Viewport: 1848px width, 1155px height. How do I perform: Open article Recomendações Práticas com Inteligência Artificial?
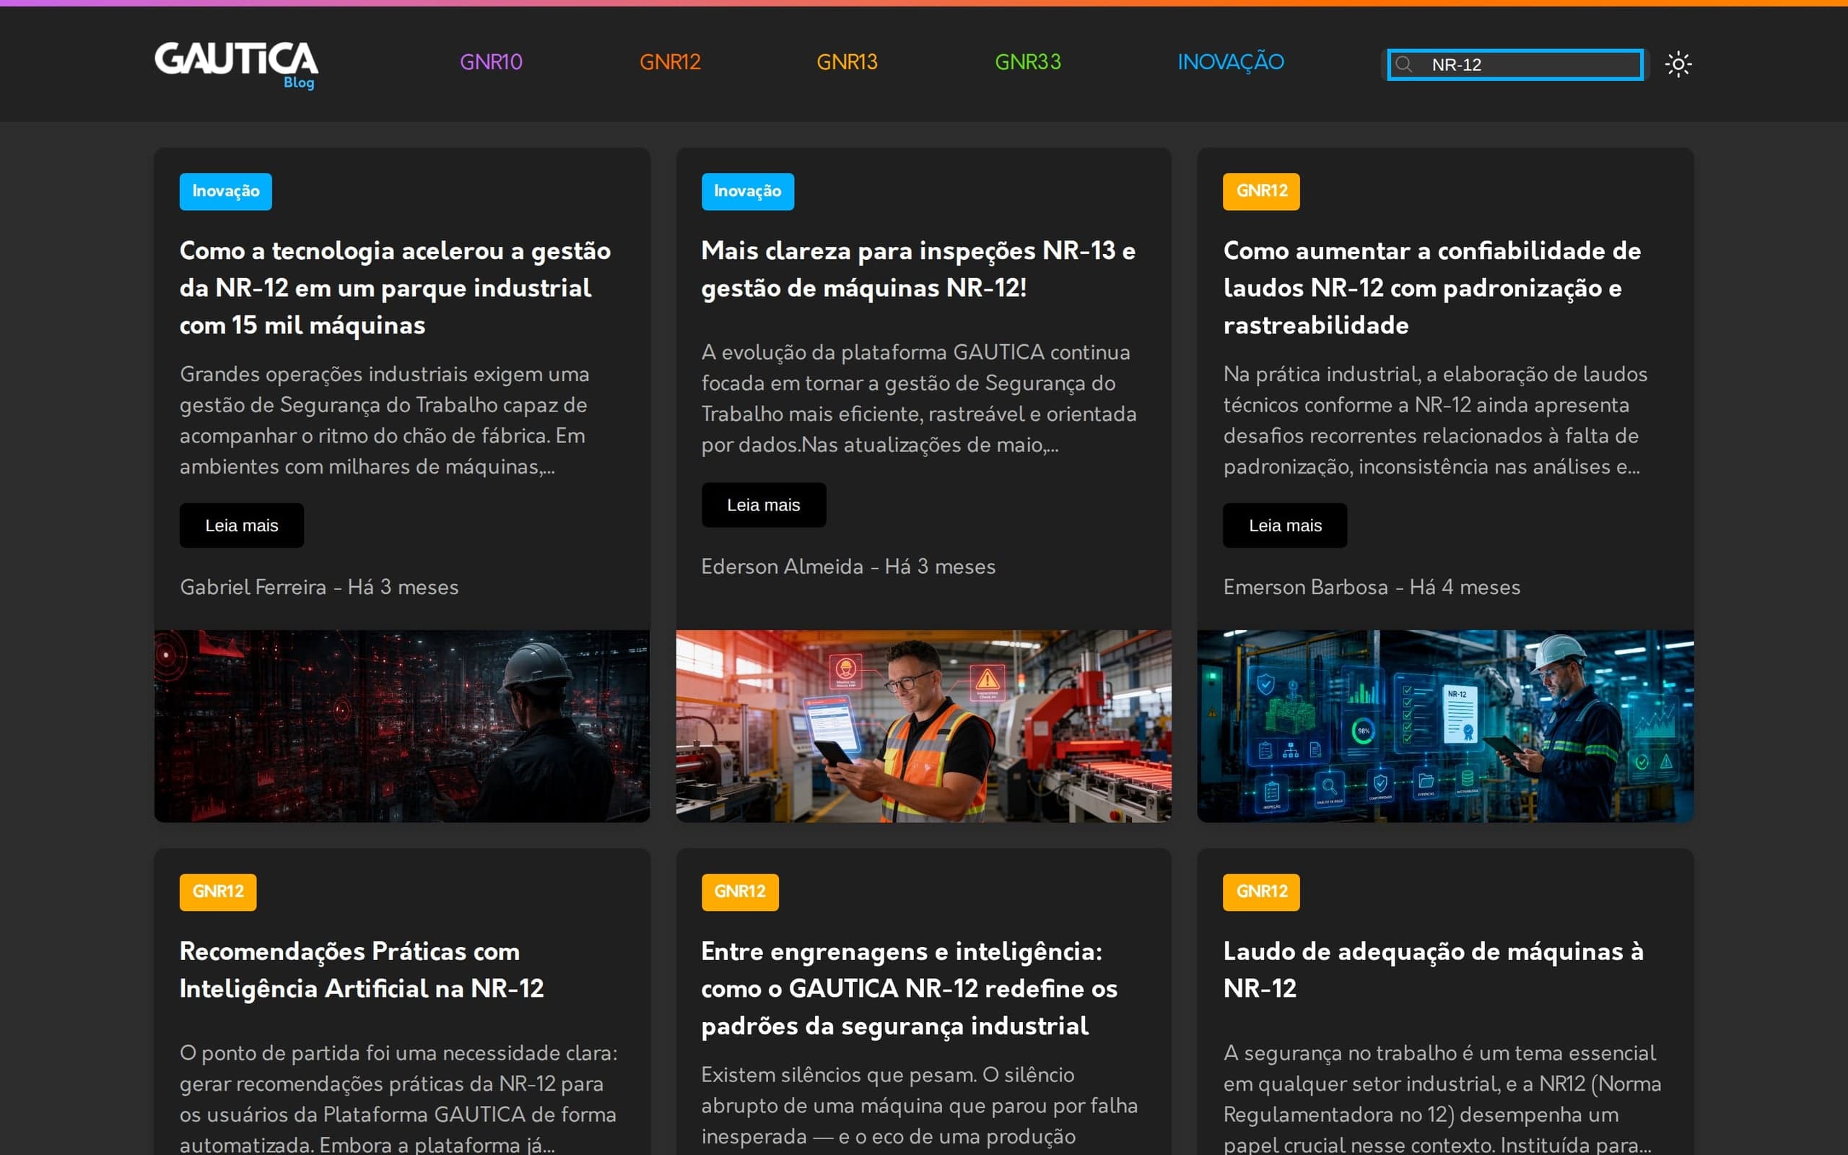(361, 969)
